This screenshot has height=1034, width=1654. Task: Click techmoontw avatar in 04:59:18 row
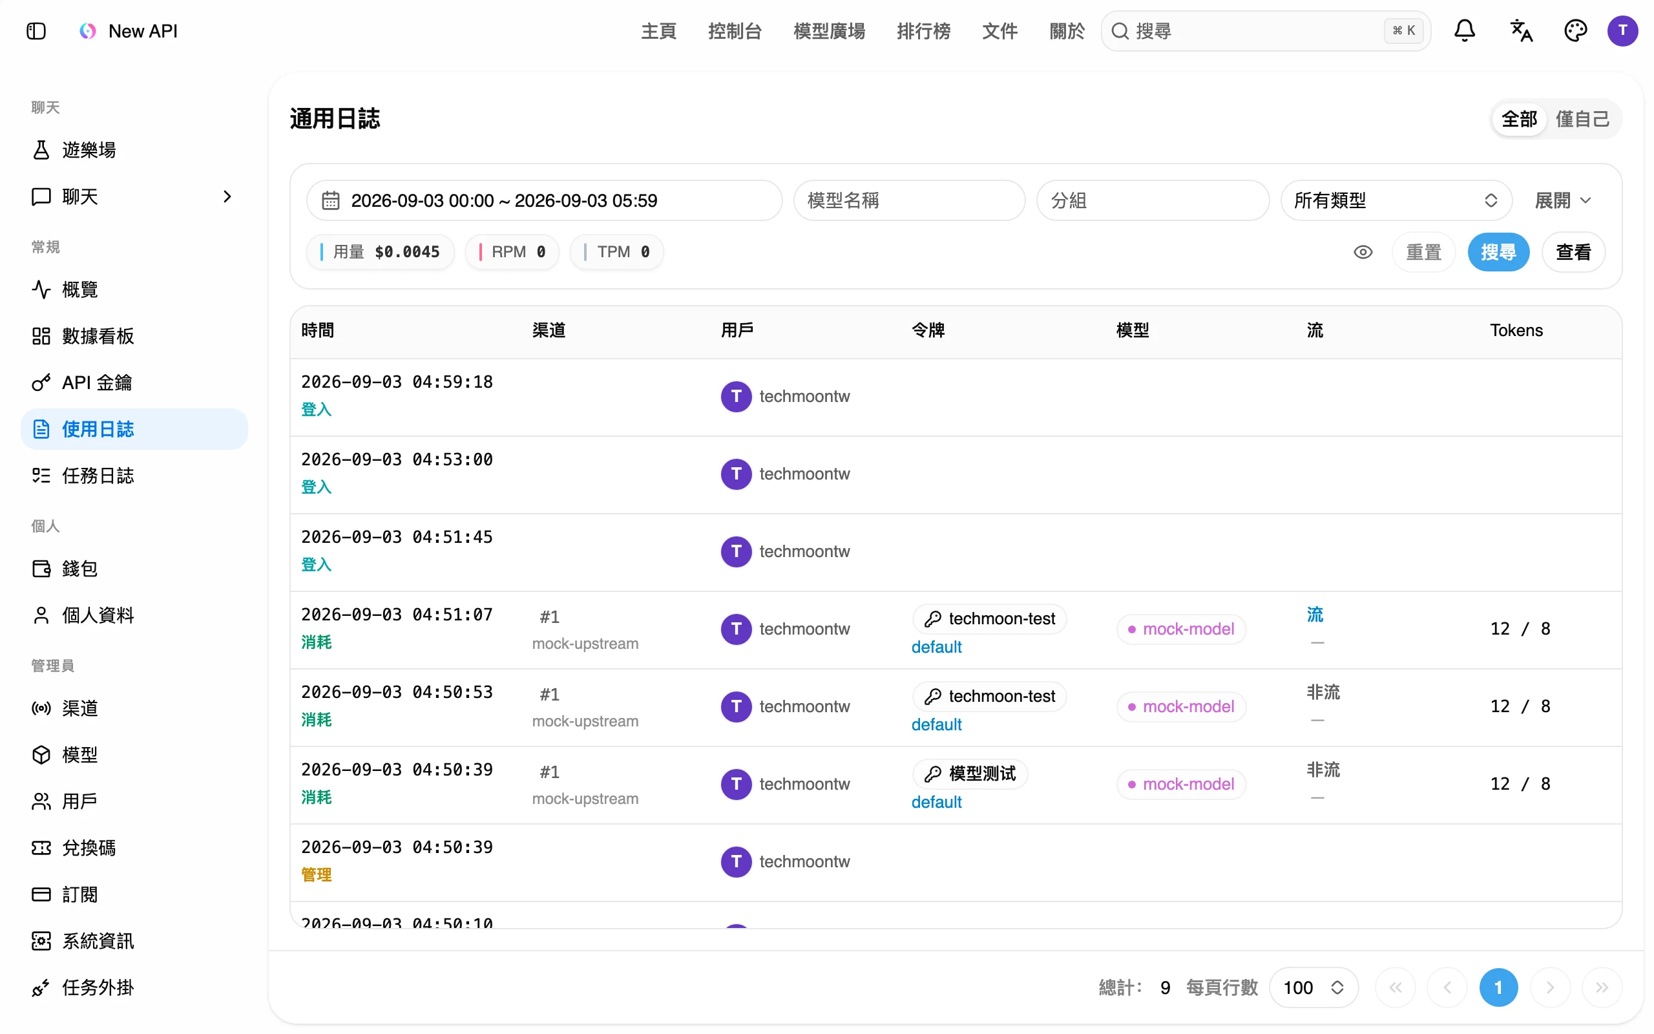click(x=736, y=397)
